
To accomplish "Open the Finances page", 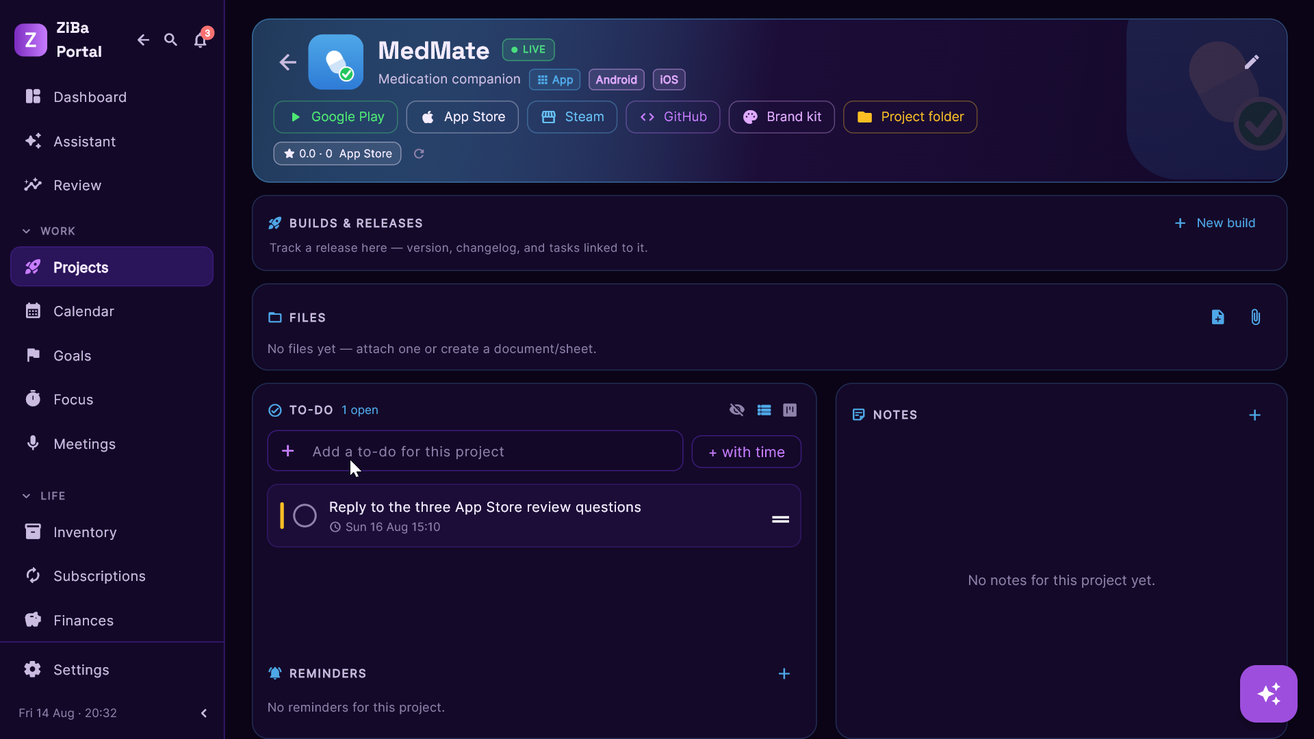I will tap(112, 621).
